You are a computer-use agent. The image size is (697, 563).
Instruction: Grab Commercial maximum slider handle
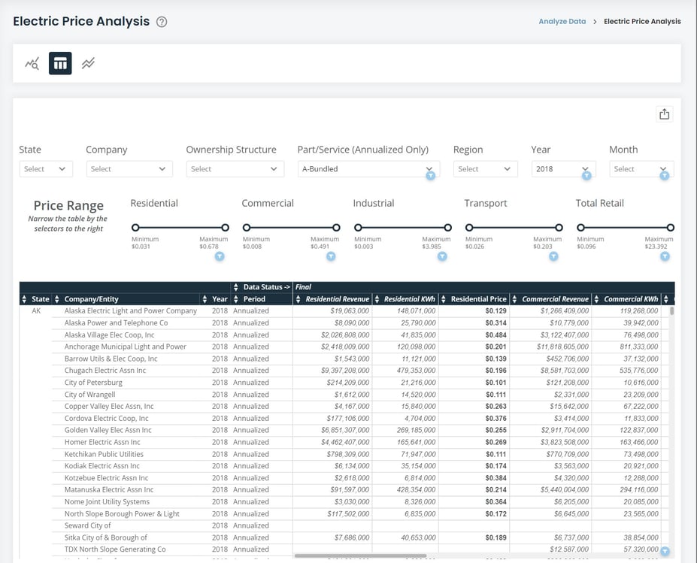click(337, 228)
